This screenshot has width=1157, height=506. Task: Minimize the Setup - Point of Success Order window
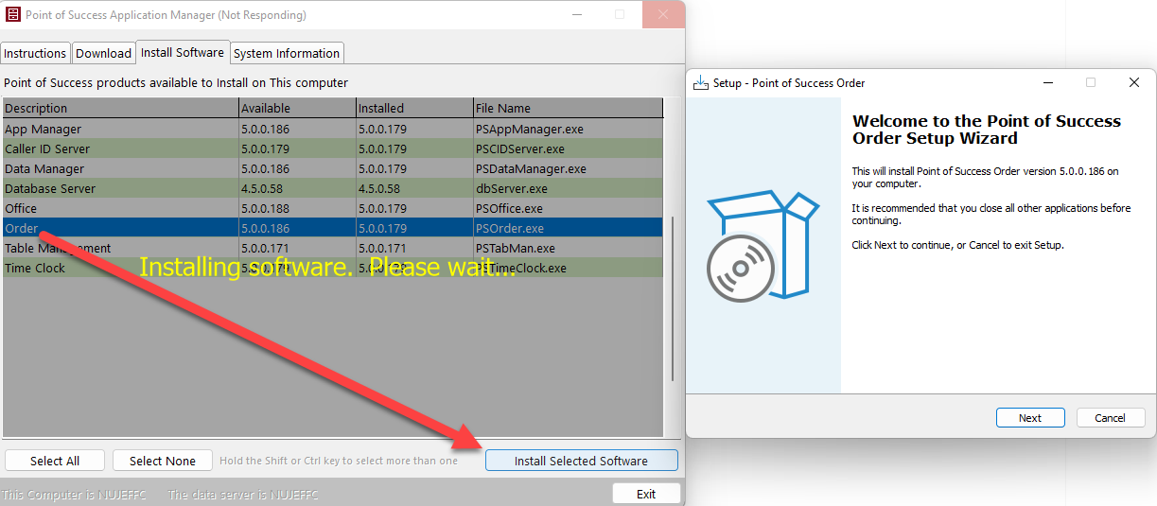1046,82
